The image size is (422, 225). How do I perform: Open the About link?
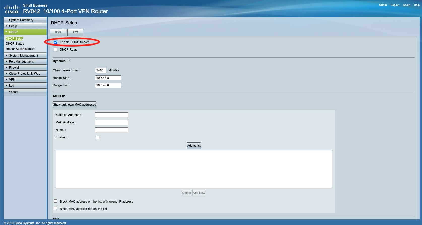pos(406,5)
